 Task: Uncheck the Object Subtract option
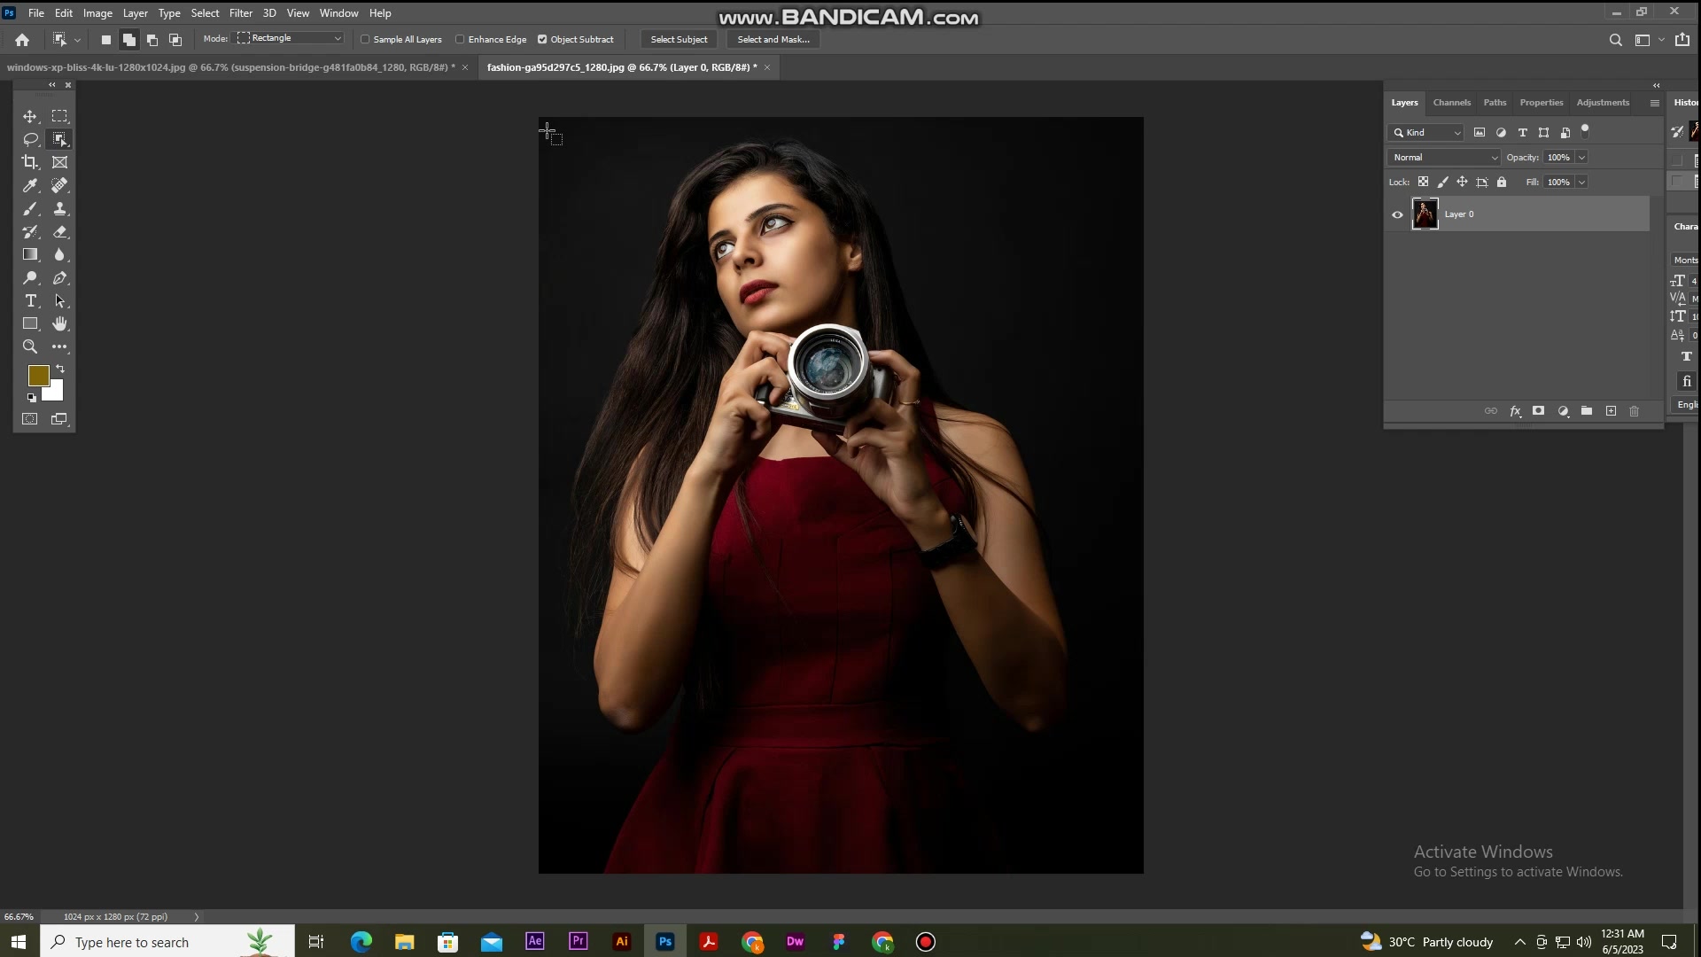point(542,39)
